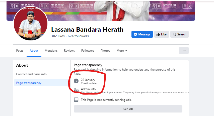This screenshot has width=214, height=116.
Task: Expand the More dropdown
Action: [x=122, y=51]
